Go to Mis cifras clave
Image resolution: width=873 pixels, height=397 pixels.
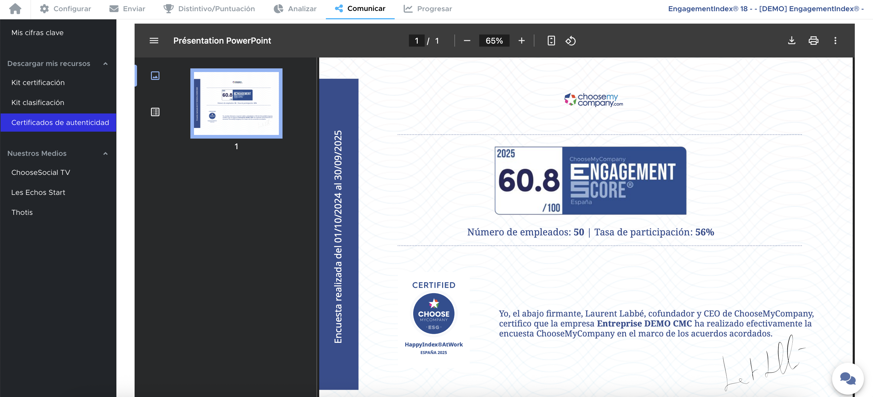click(x=37, y=32)
